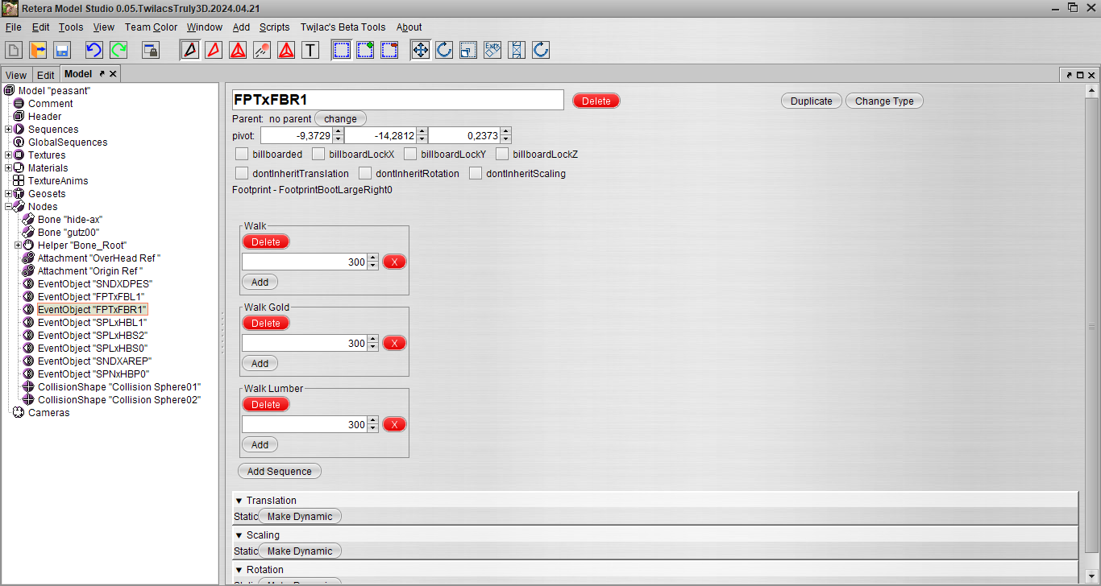The width and height of the screenshot is (1101, 586).
Task: Expand the Helper "Bone_Root" node
Action: coord(18,246)
